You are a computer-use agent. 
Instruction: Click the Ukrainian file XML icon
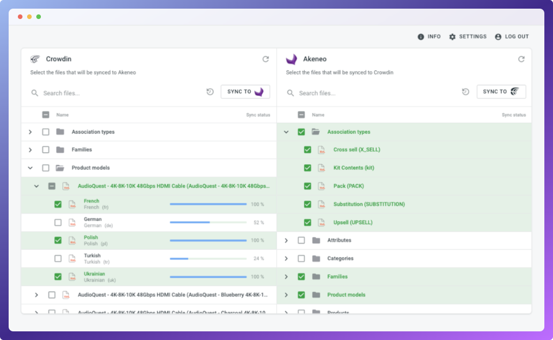(x=73, y=277)
